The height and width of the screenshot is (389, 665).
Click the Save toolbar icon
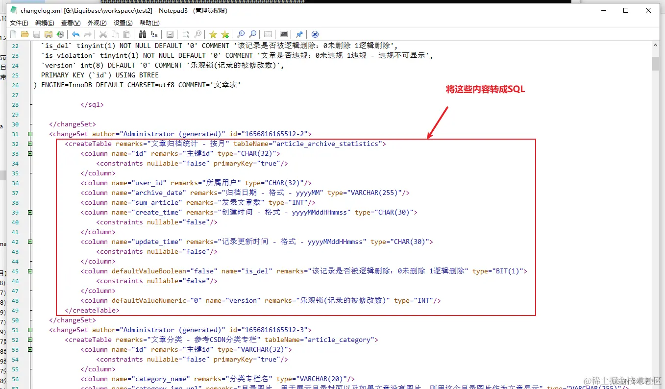pos(37,34)
